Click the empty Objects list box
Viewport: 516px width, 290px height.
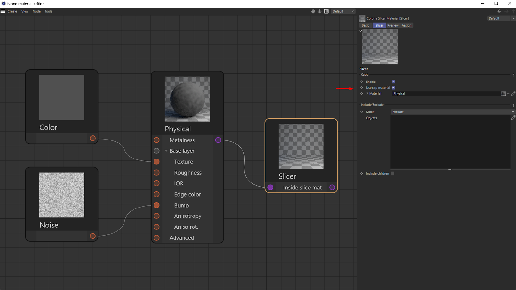pyautogui.click(x=450, y=142)
